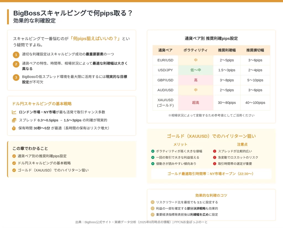Click the orange number 1 badge

point(16,55)
